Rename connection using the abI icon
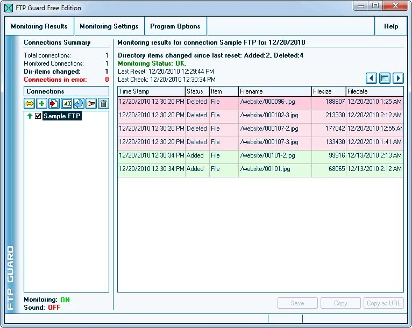 (x=67, y=103)
